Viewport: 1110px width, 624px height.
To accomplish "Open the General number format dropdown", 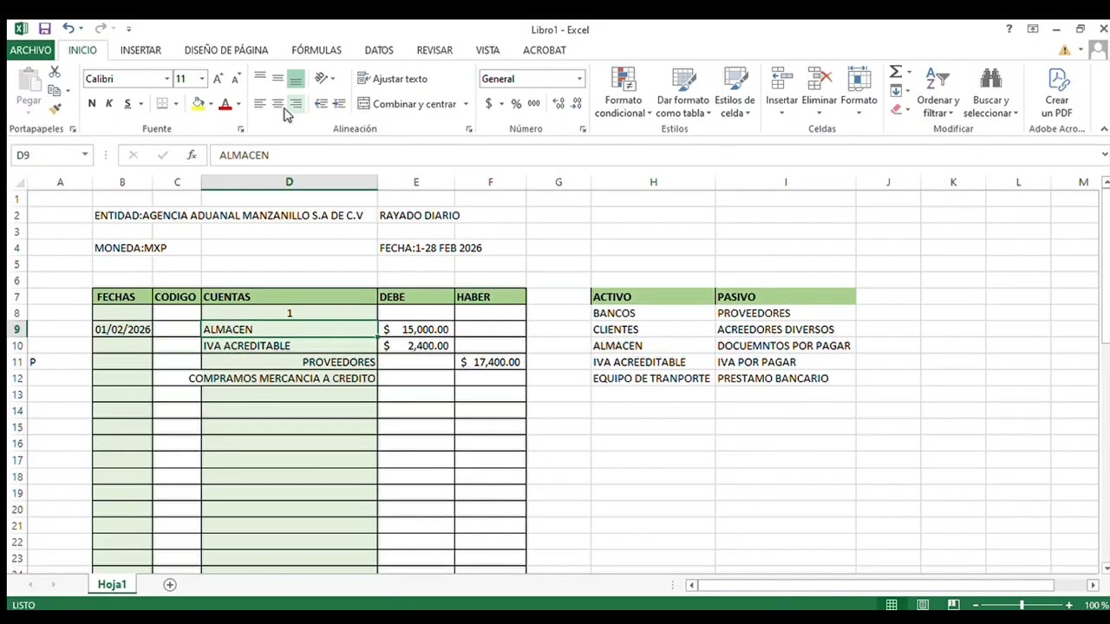I will tap(579, 79).
